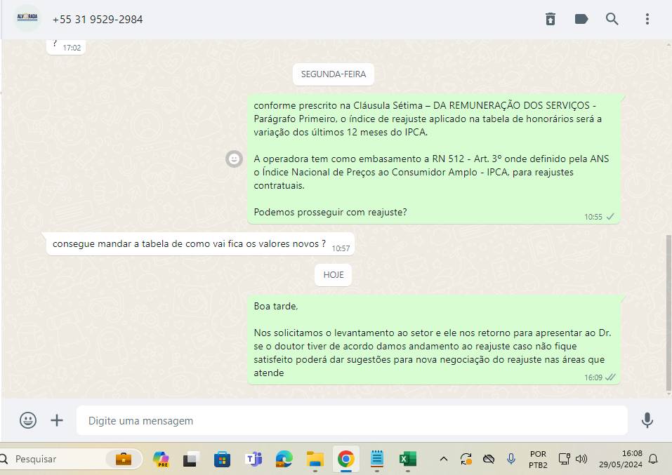Open contact profile picture in header
The height and width of the screenshot is (475, 672).
pos(28,19)
